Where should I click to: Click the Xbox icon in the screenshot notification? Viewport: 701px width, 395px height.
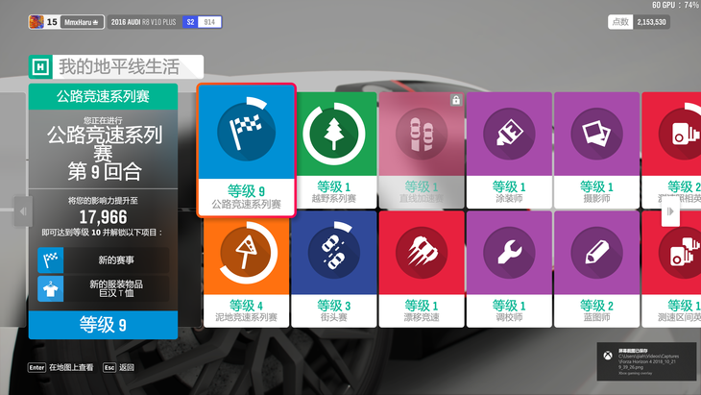[608, 356]
